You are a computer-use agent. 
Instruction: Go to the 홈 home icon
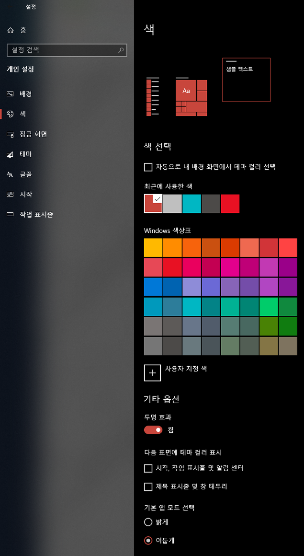pyautogui.click(x=10, y=31)
